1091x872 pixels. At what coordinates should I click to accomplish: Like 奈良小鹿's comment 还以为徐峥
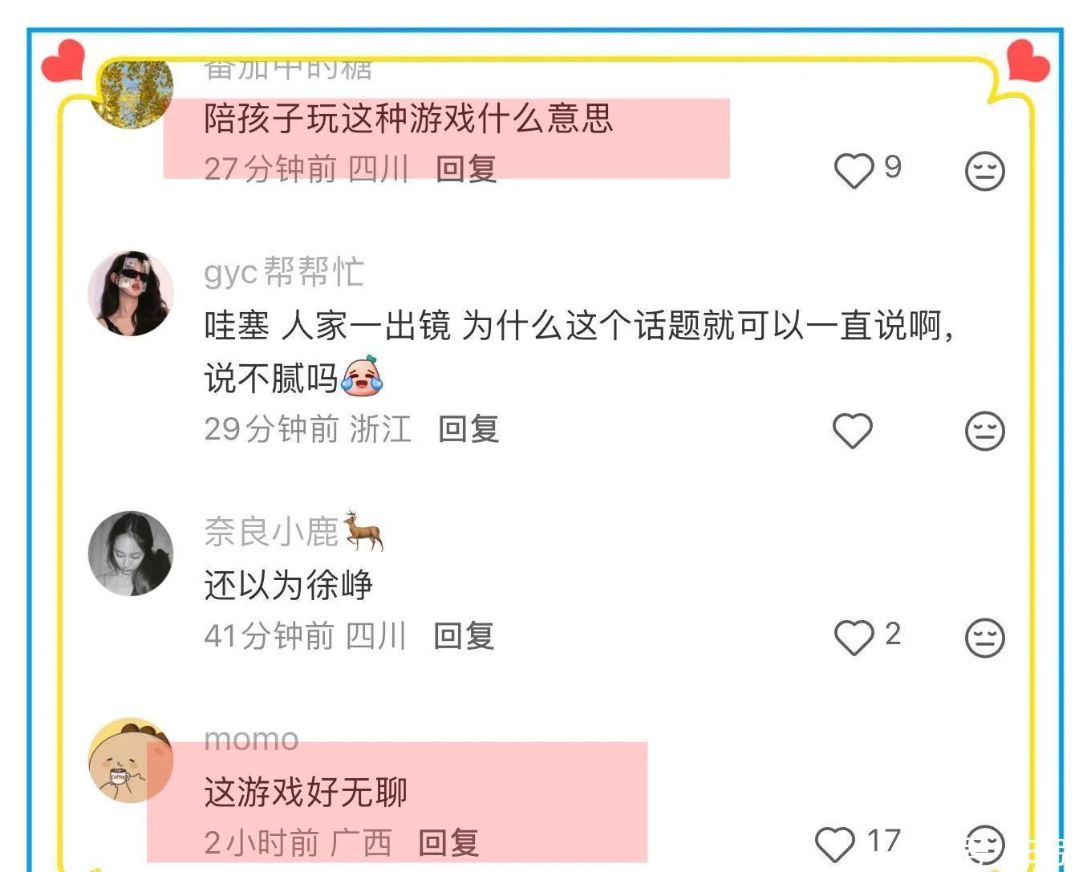tap(854, 638)
